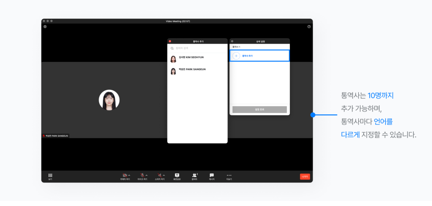Viewport: 432px width, 206px height.
Task: Turn on the speaker
Action: (x=159, y=175)
